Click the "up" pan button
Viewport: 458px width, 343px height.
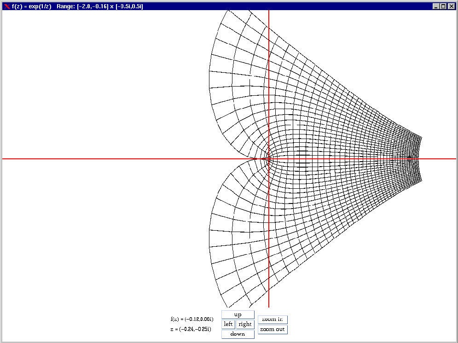(x=238, y=314)
